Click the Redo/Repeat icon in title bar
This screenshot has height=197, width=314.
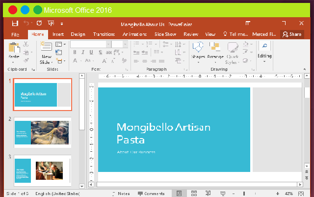click(x=39, y=23)
